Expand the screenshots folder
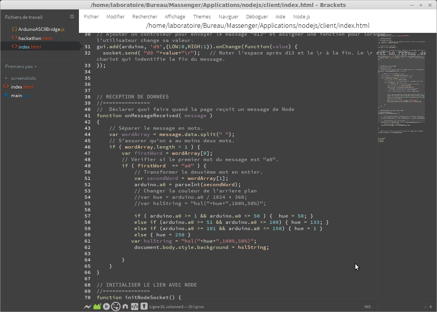Image resolution: width=437 pixels, height=312 pixels. (6, 78)
